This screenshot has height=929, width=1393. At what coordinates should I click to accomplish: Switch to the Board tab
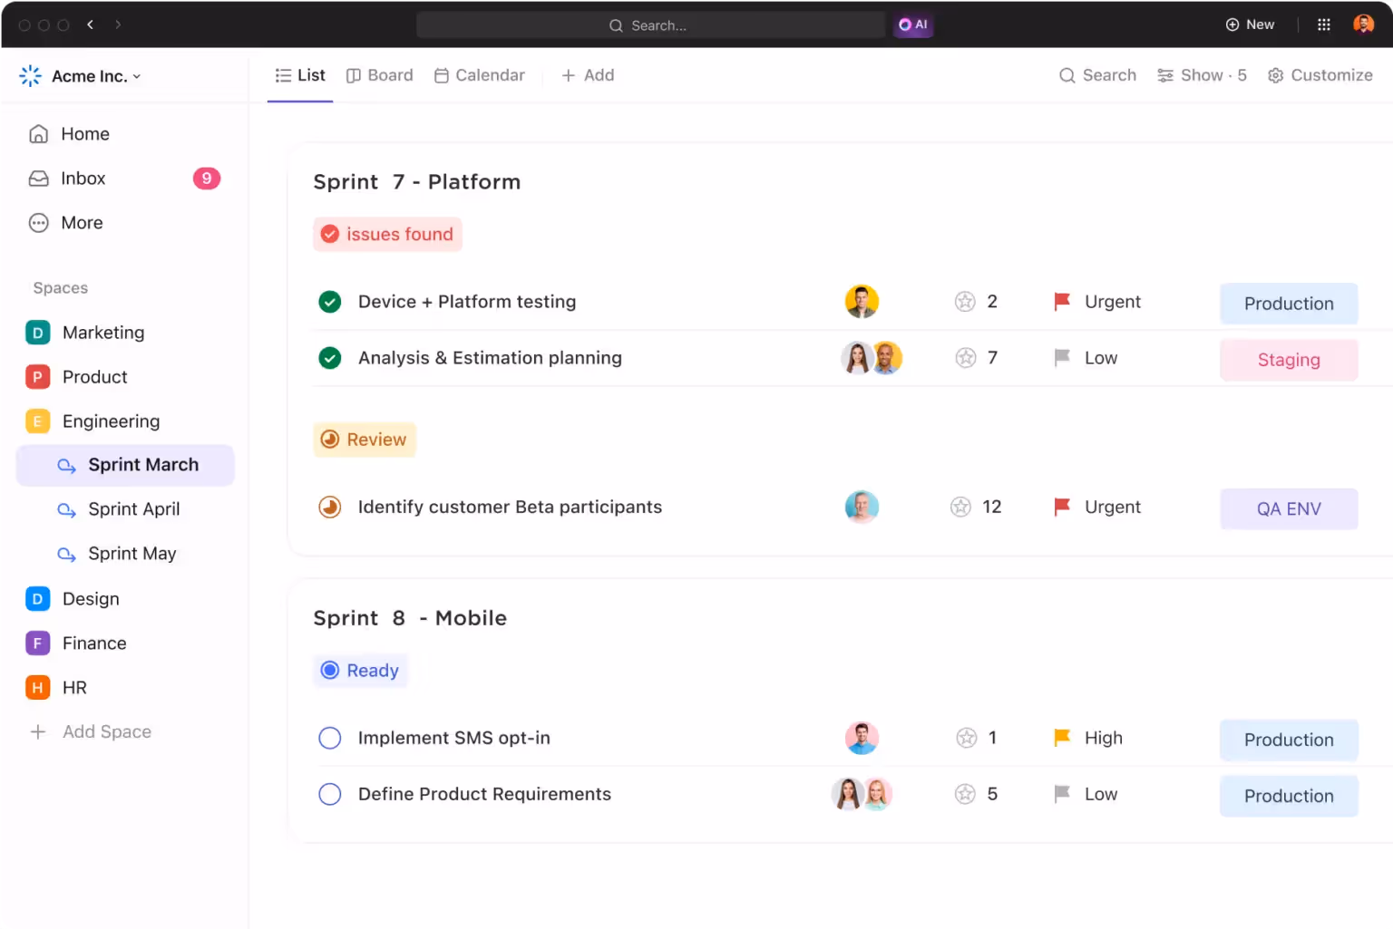point(380,75)
